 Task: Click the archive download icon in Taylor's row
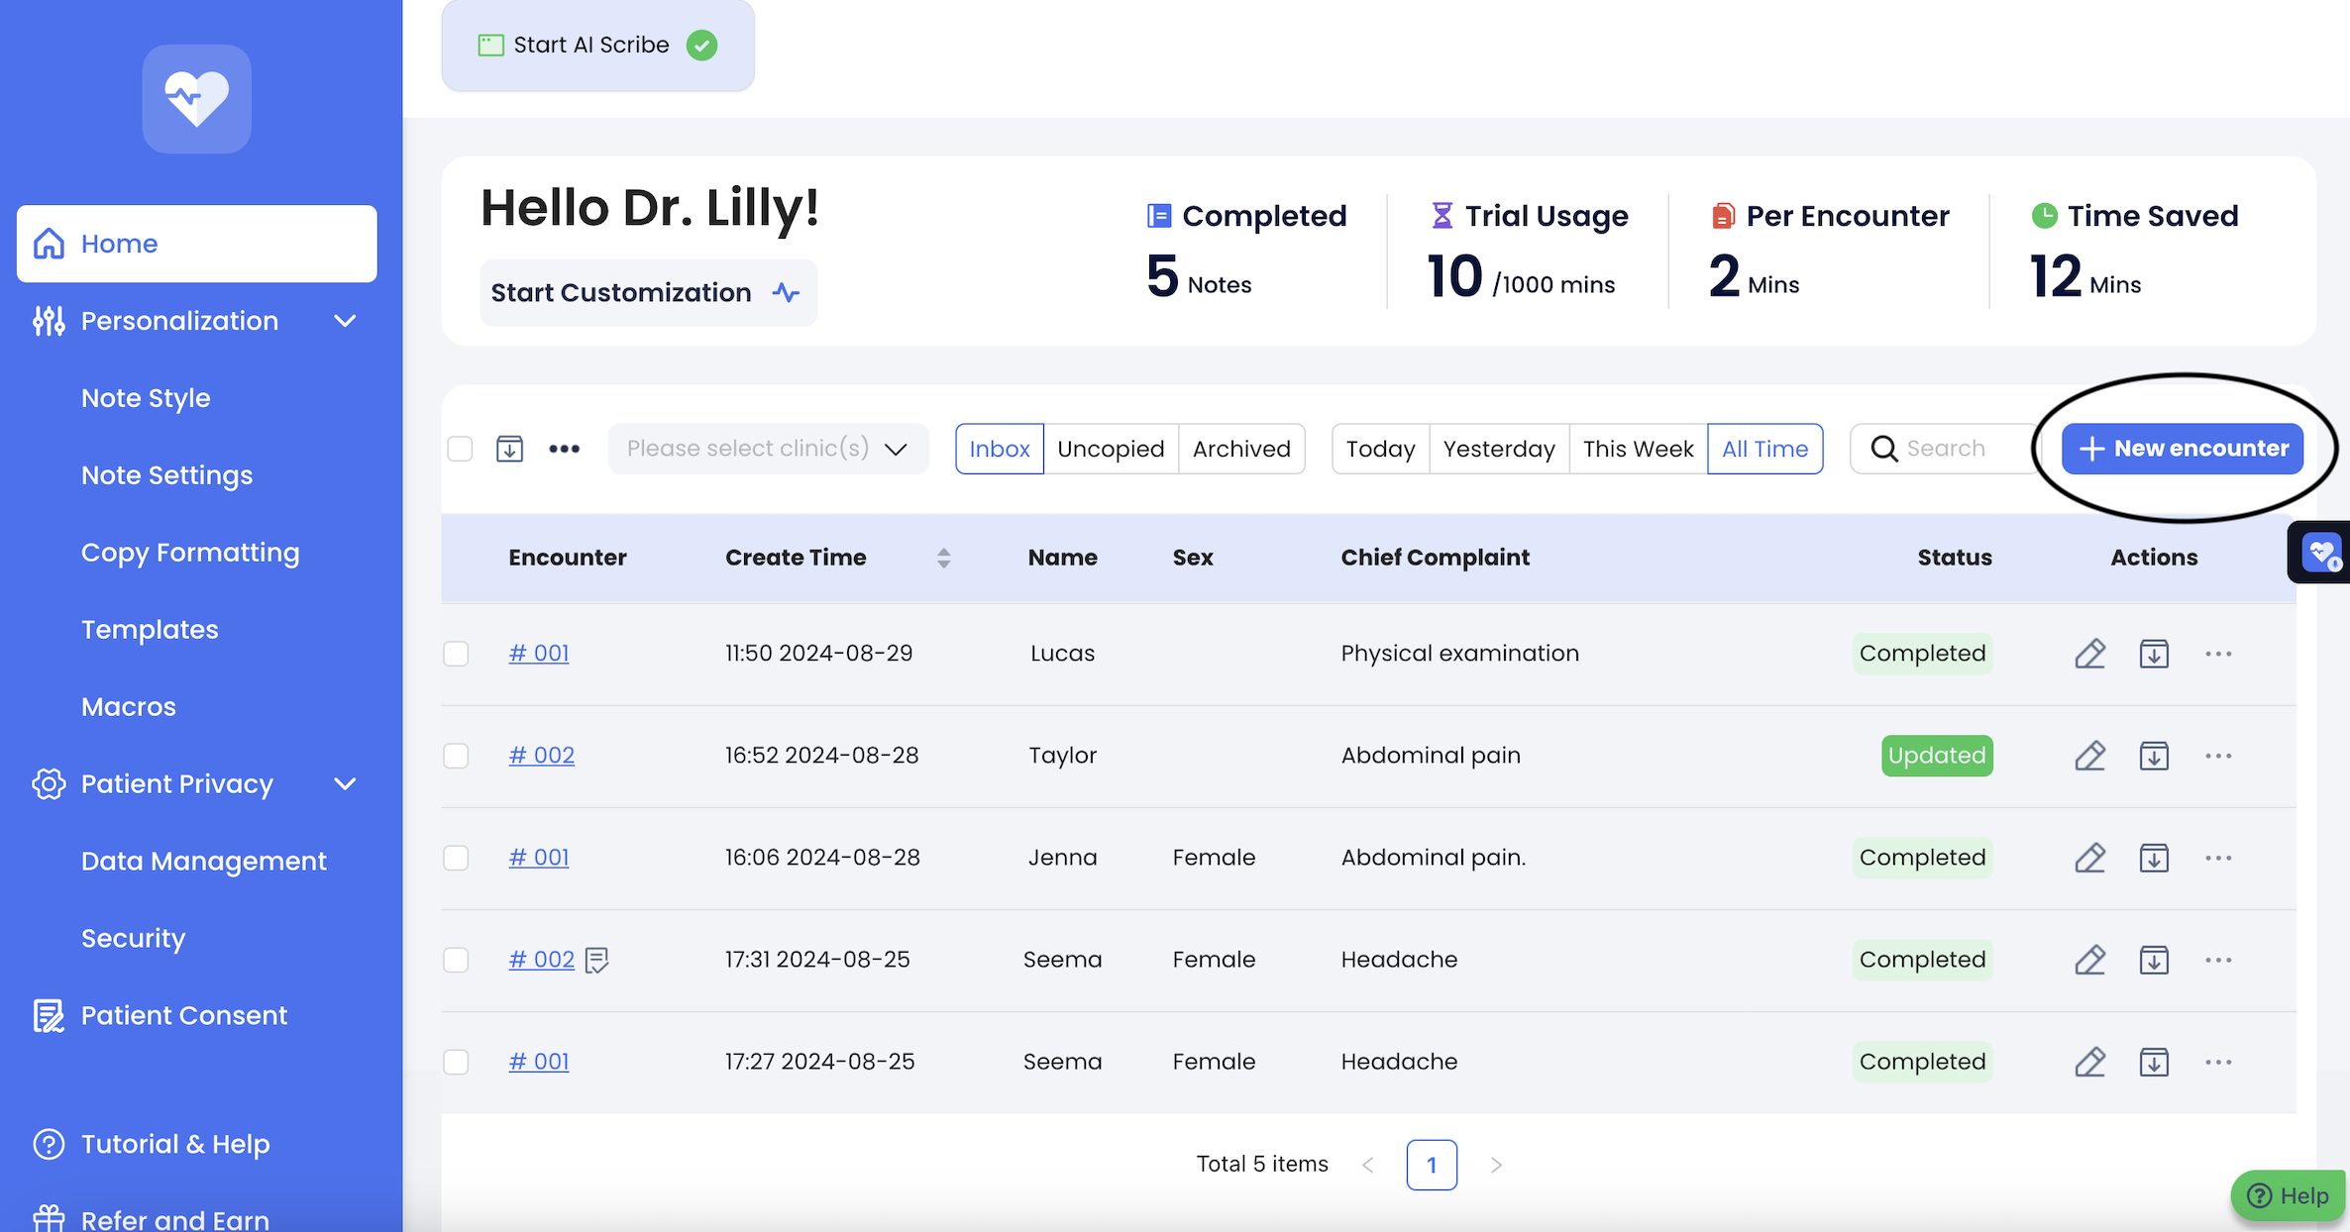[2154, 756]
